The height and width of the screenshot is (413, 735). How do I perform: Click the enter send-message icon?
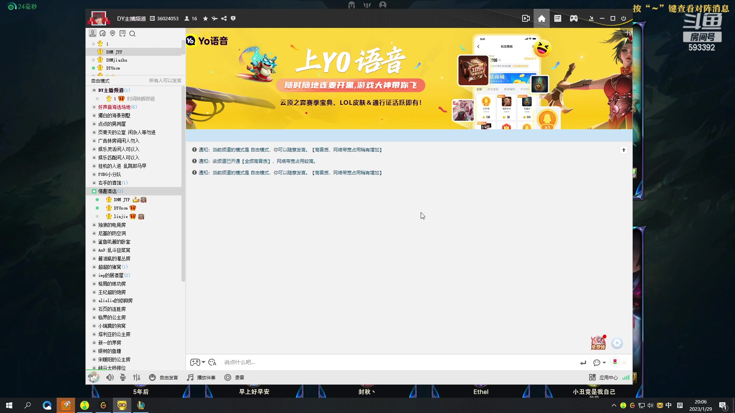click(x=583, y=363)
